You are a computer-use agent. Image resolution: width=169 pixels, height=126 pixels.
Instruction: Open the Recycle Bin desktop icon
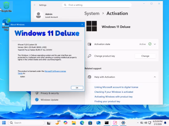pyautogui.click(x=6, y=6)
